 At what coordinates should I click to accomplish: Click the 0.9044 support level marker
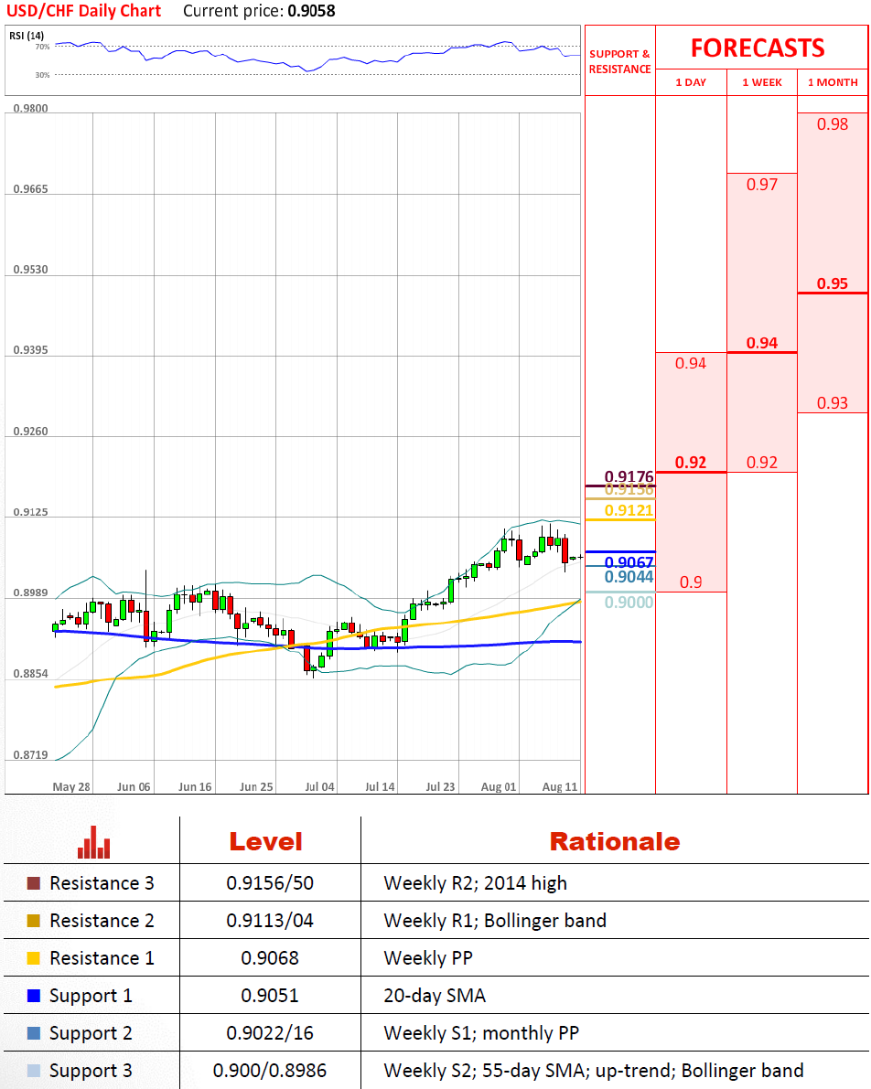[x=629, y=576]
